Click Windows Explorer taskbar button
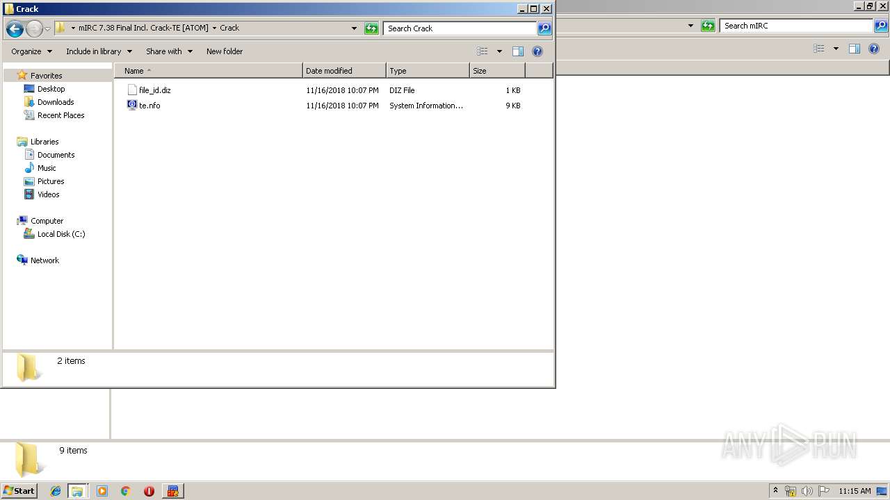 pos(77,491)
